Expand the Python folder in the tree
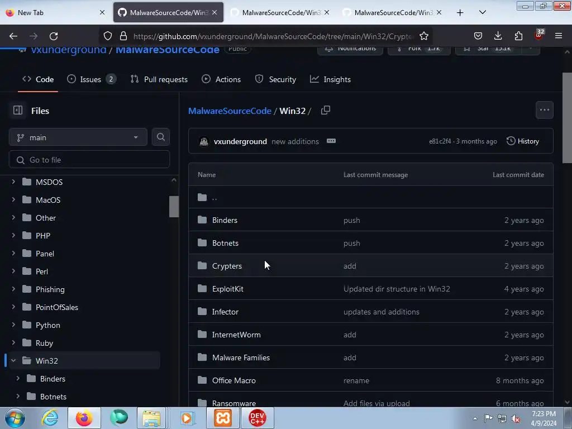This screenshot has height=429, width=572. pyautogui.click(x=13, y=325)
